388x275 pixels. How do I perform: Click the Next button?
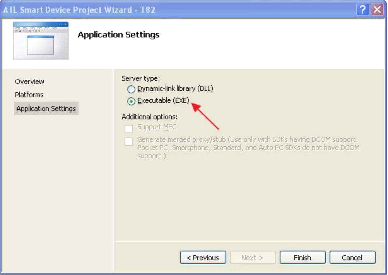coord(253,258)
